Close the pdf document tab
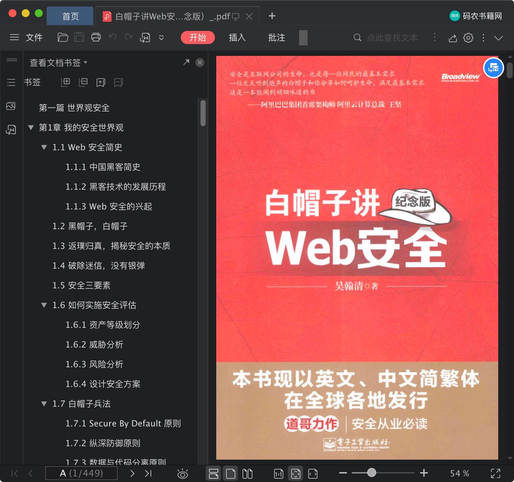Viewport: 514px width, 482px height. point(249,16)
